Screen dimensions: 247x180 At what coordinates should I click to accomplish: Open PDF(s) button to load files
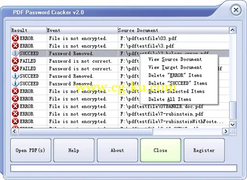(x=30, y=150)
